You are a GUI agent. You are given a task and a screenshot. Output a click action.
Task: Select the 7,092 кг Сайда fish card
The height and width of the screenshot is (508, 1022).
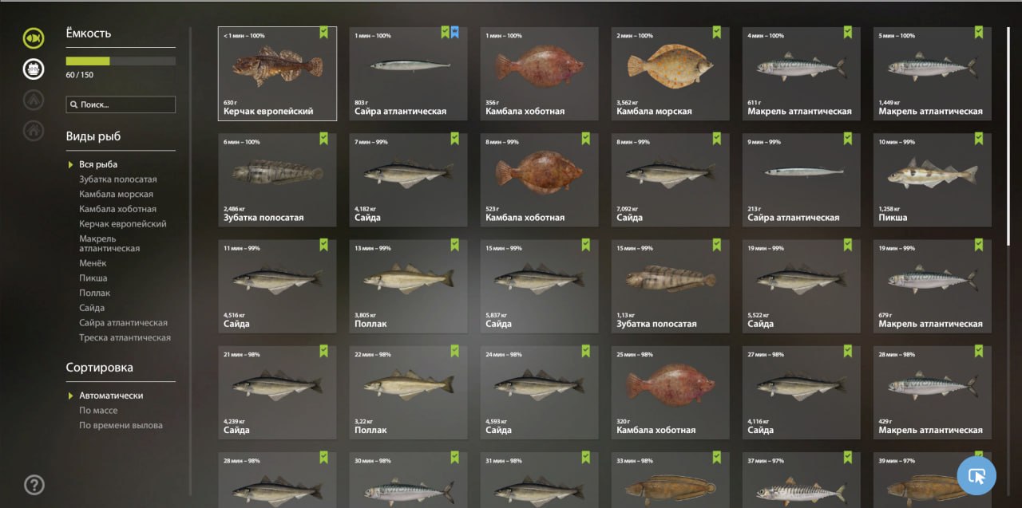tap(670, 179)
